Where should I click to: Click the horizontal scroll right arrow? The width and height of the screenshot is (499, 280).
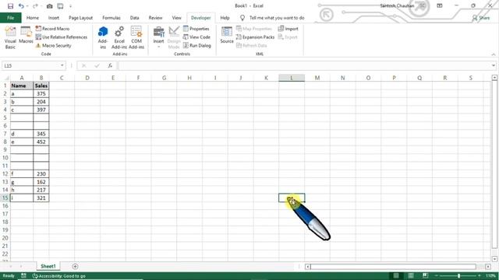point(488,267)
